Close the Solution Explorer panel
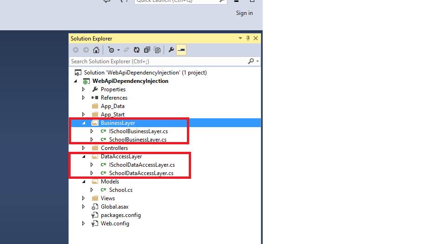Image resolution: width=437 pixels, height=244 pixels. pyautogui.click(x=256, y=38)
